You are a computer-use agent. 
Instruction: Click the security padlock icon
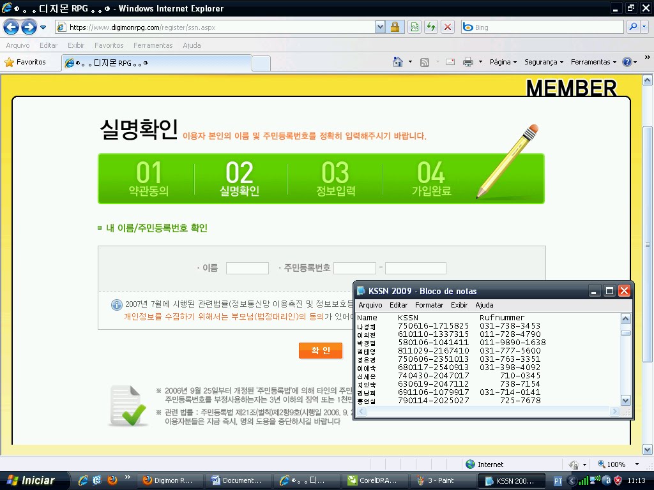pyautogui.click(x=395, y=27)
